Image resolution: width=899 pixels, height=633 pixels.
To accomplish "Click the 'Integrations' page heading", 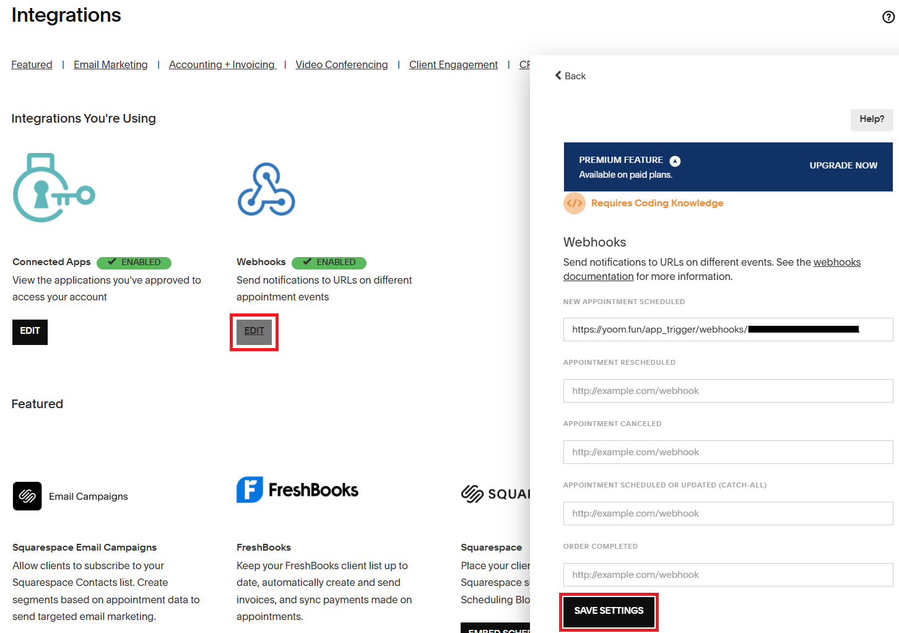I will click(66, 15).
